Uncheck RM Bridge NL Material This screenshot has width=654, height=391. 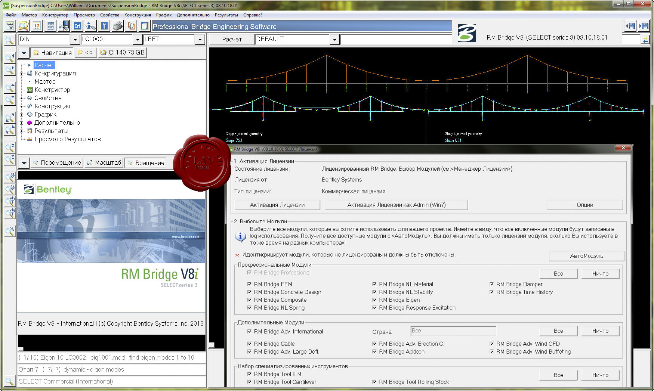(374, 284)
